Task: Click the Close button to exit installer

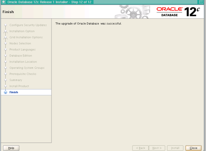Action: tap(193, 148)
